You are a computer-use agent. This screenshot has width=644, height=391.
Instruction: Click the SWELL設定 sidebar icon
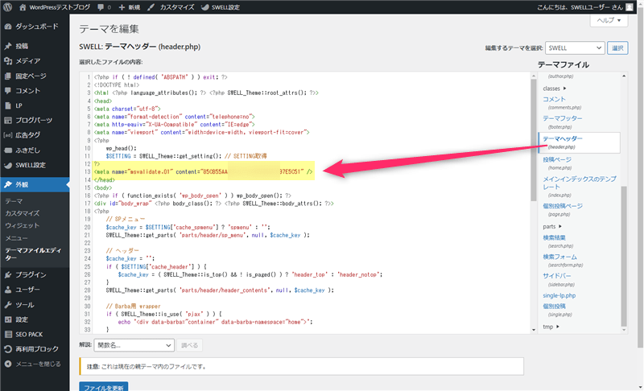point(8,165)
